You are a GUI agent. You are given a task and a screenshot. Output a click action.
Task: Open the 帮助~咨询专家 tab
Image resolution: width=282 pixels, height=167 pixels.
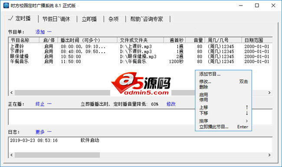point(147,19)
